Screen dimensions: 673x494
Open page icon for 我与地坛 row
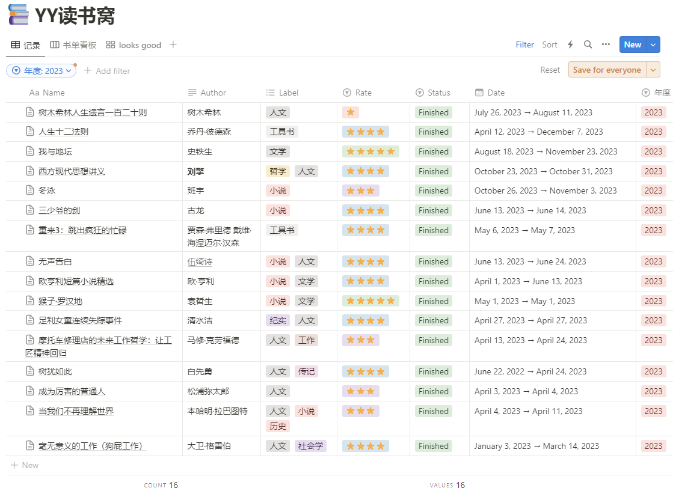(30, 151)
